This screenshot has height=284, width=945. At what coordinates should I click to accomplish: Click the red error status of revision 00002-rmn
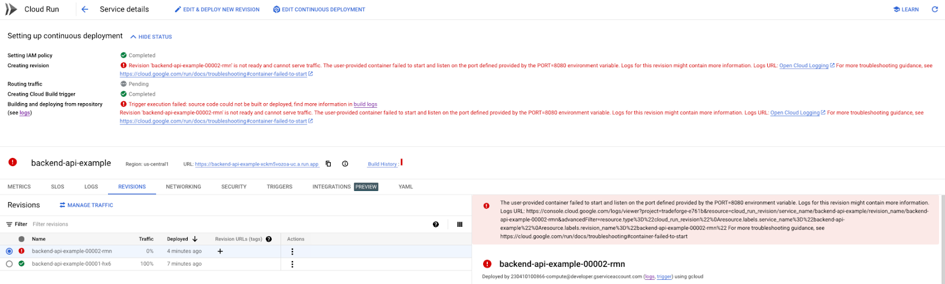coord(22,251)
